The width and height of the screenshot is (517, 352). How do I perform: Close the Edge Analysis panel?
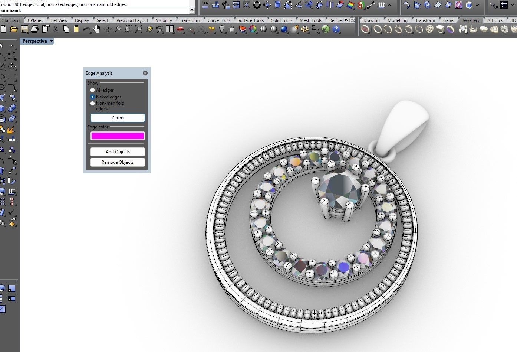pyautogui.click(x=145, y=73)
